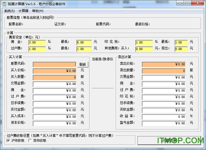Click the sell-side 总手续费 field
Image resolution: width=206 pixels, height=150 pixels.
[x=164, y=104]
